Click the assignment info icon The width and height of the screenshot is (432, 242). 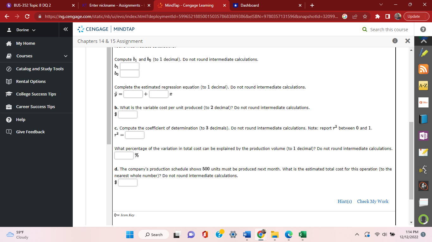pos(394,41)
